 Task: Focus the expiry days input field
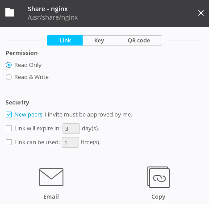pyautogui.click(x=71, y=129)
